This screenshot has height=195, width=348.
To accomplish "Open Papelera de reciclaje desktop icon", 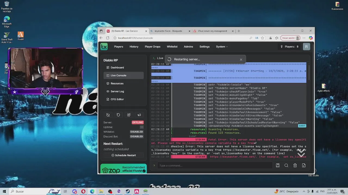I will point(7,7).
